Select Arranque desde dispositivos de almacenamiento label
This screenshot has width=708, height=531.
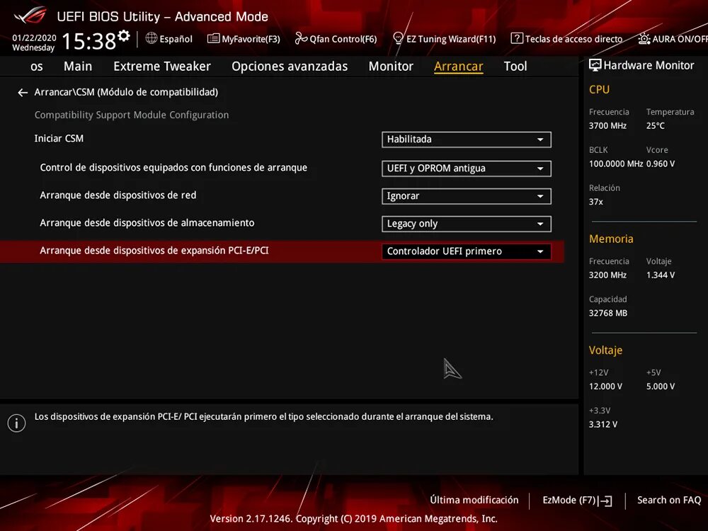(x=147, y=222)
